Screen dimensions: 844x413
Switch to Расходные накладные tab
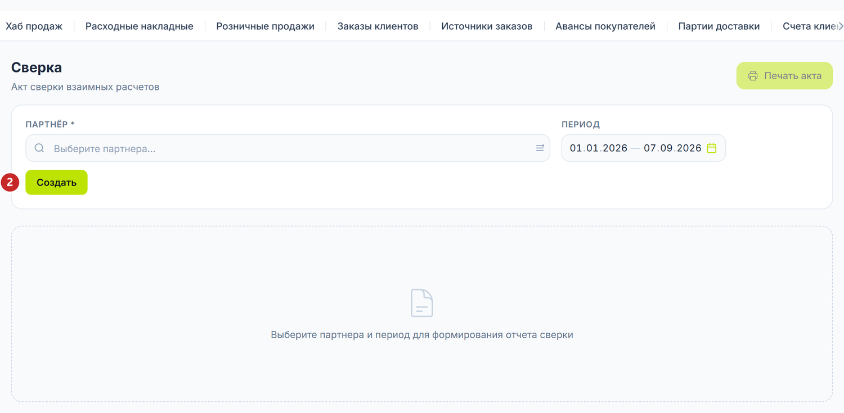(x=140, y=26)
